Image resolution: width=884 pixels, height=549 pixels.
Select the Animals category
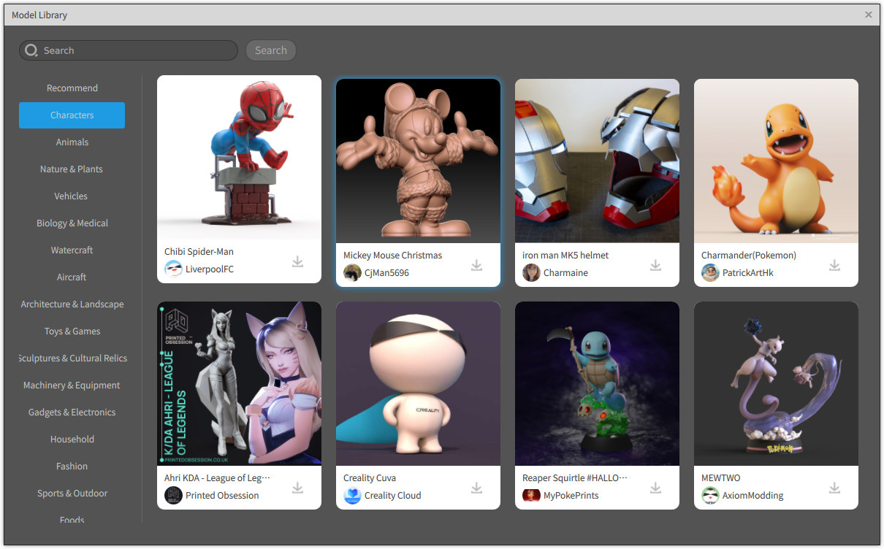72,142
